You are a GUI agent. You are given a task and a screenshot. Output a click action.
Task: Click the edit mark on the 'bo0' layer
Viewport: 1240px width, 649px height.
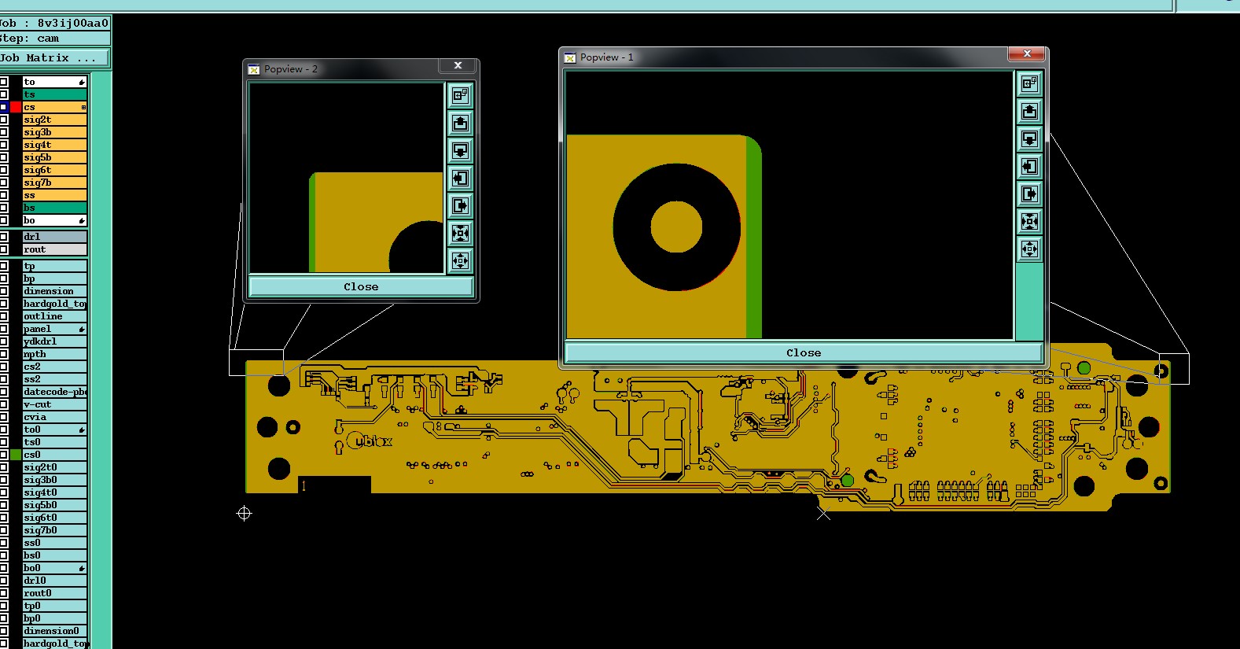click(x=82, y=568)
